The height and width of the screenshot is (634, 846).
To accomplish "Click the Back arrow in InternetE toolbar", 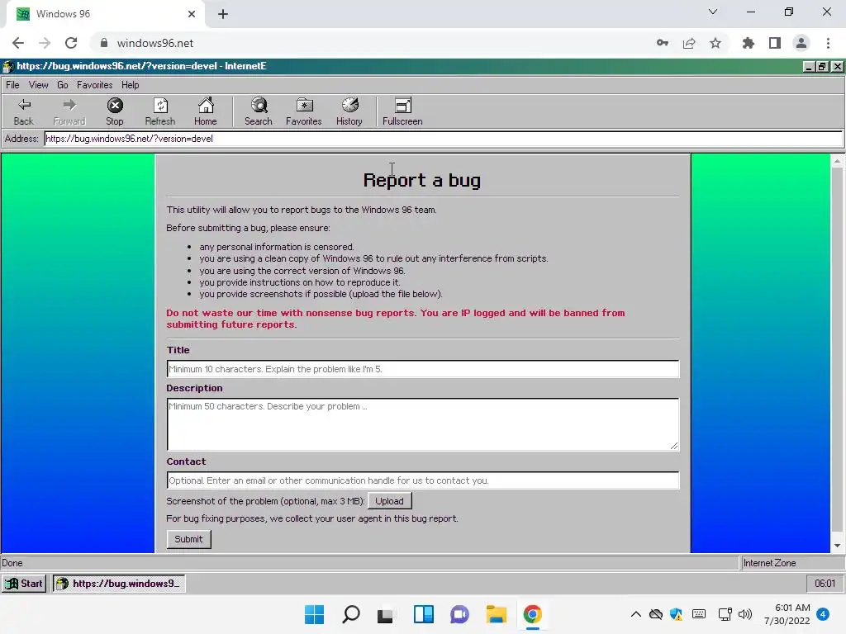I will point(24,111).
